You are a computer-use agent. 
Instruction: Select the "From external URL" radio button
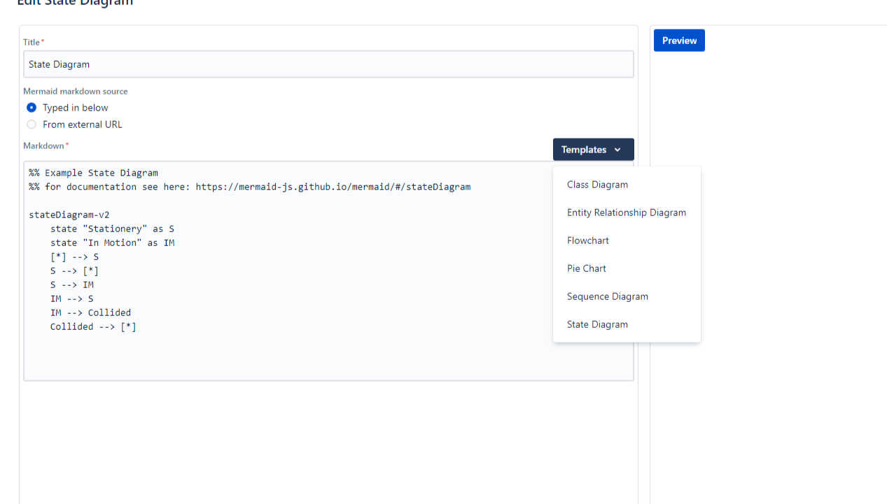tap(32, 124)
